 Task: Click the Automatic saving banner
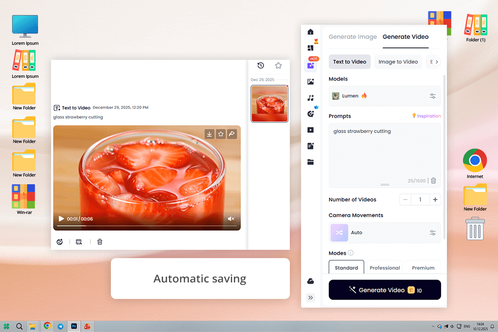[200, 279]
